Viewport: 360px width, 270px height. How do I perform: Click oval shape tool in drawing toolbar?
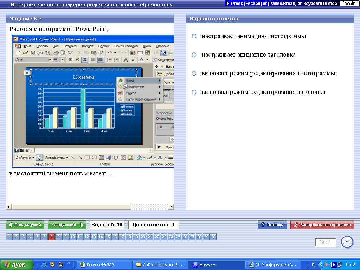[x=94, y=157]
